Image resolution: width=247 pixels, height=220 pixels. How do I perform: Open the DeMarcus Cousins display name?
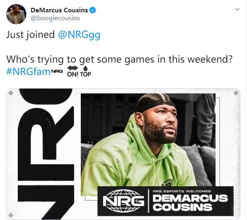pyautogui.click(x=59, y=10)
